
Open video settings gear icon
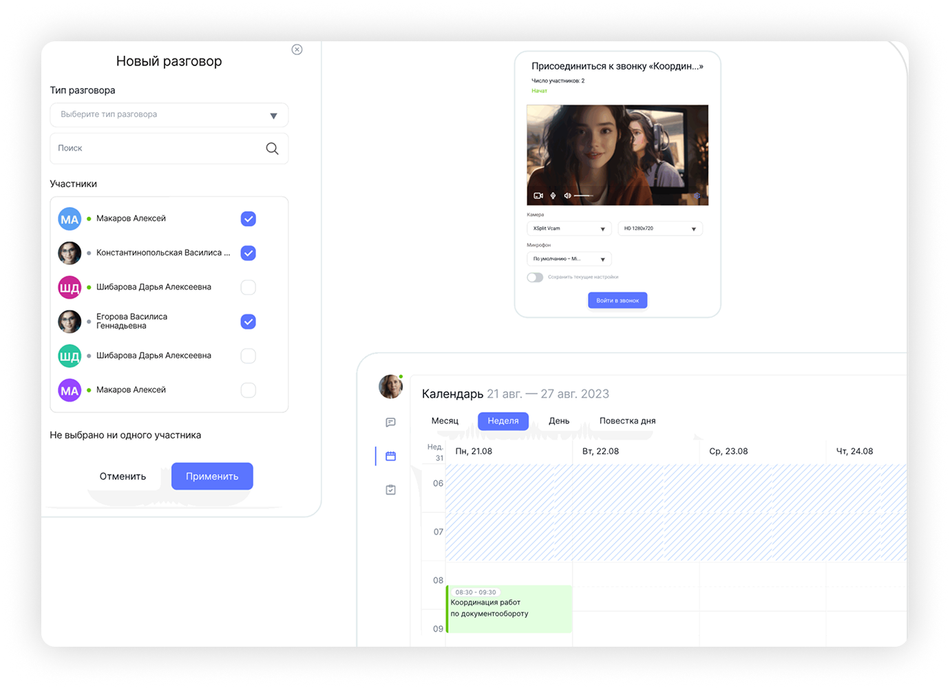tap(697, 196)
